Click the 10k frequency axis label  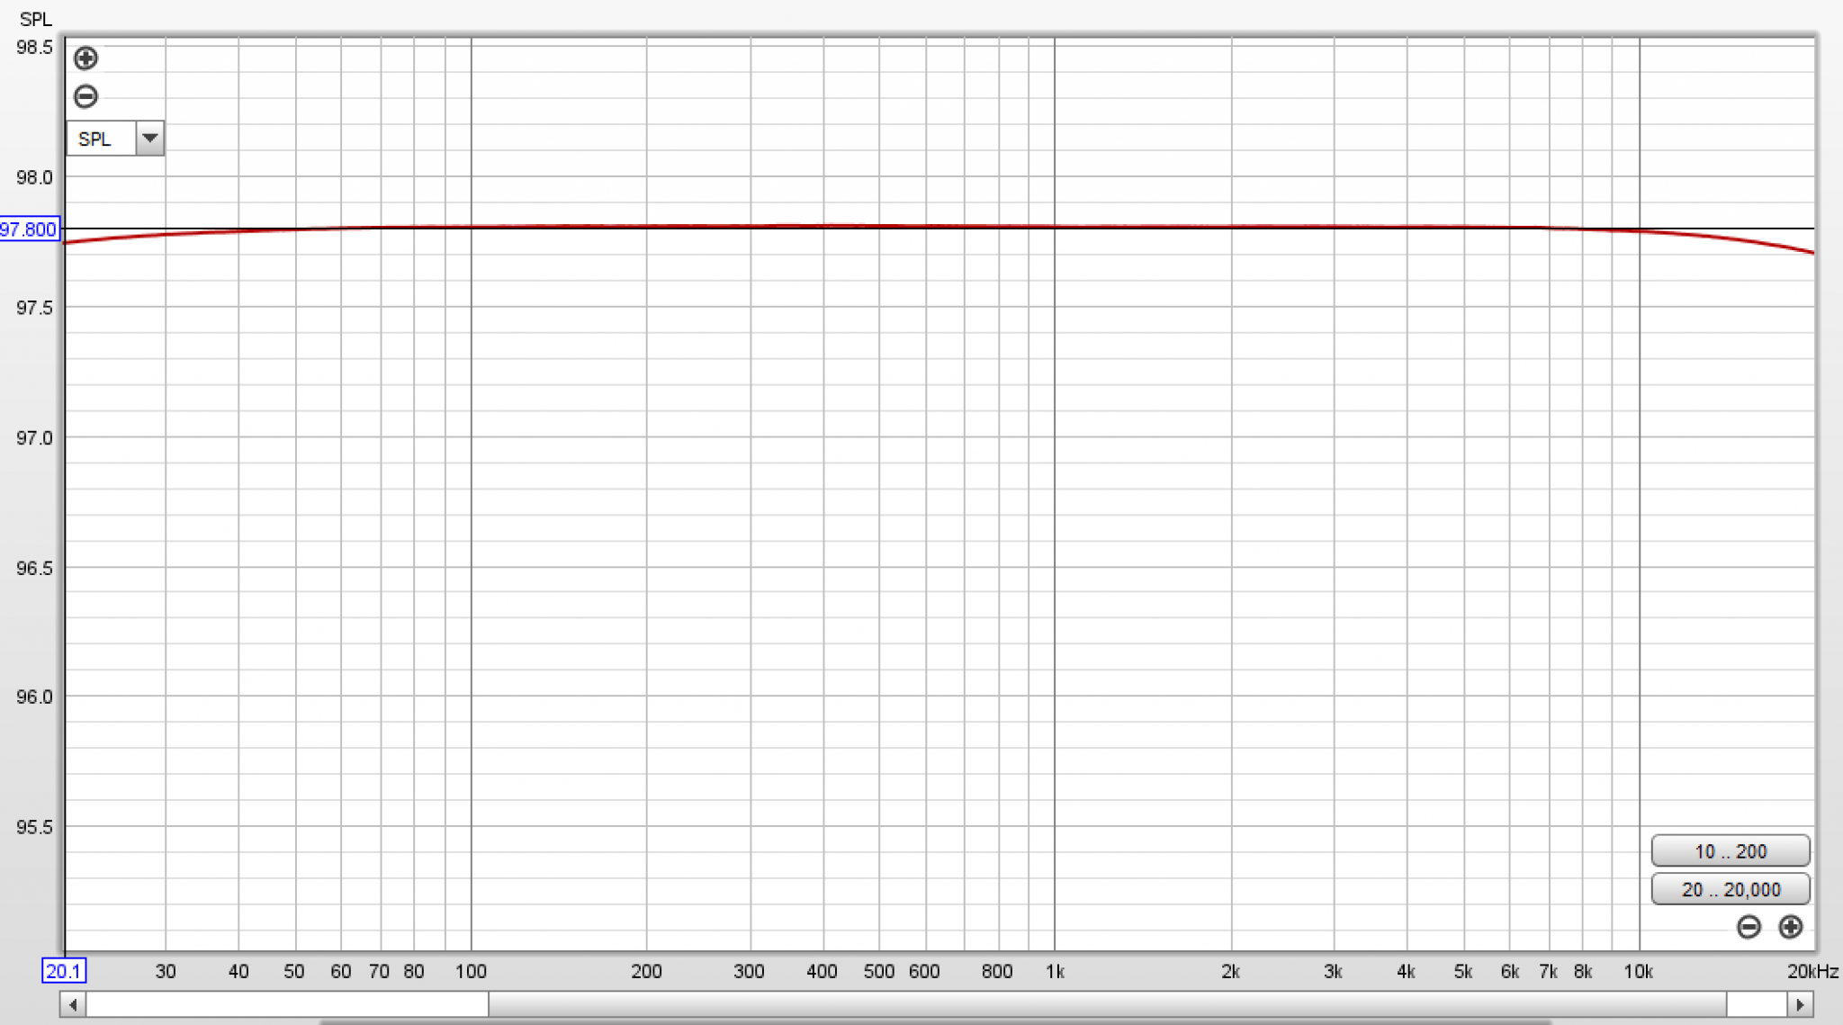tap(1638, 972)
